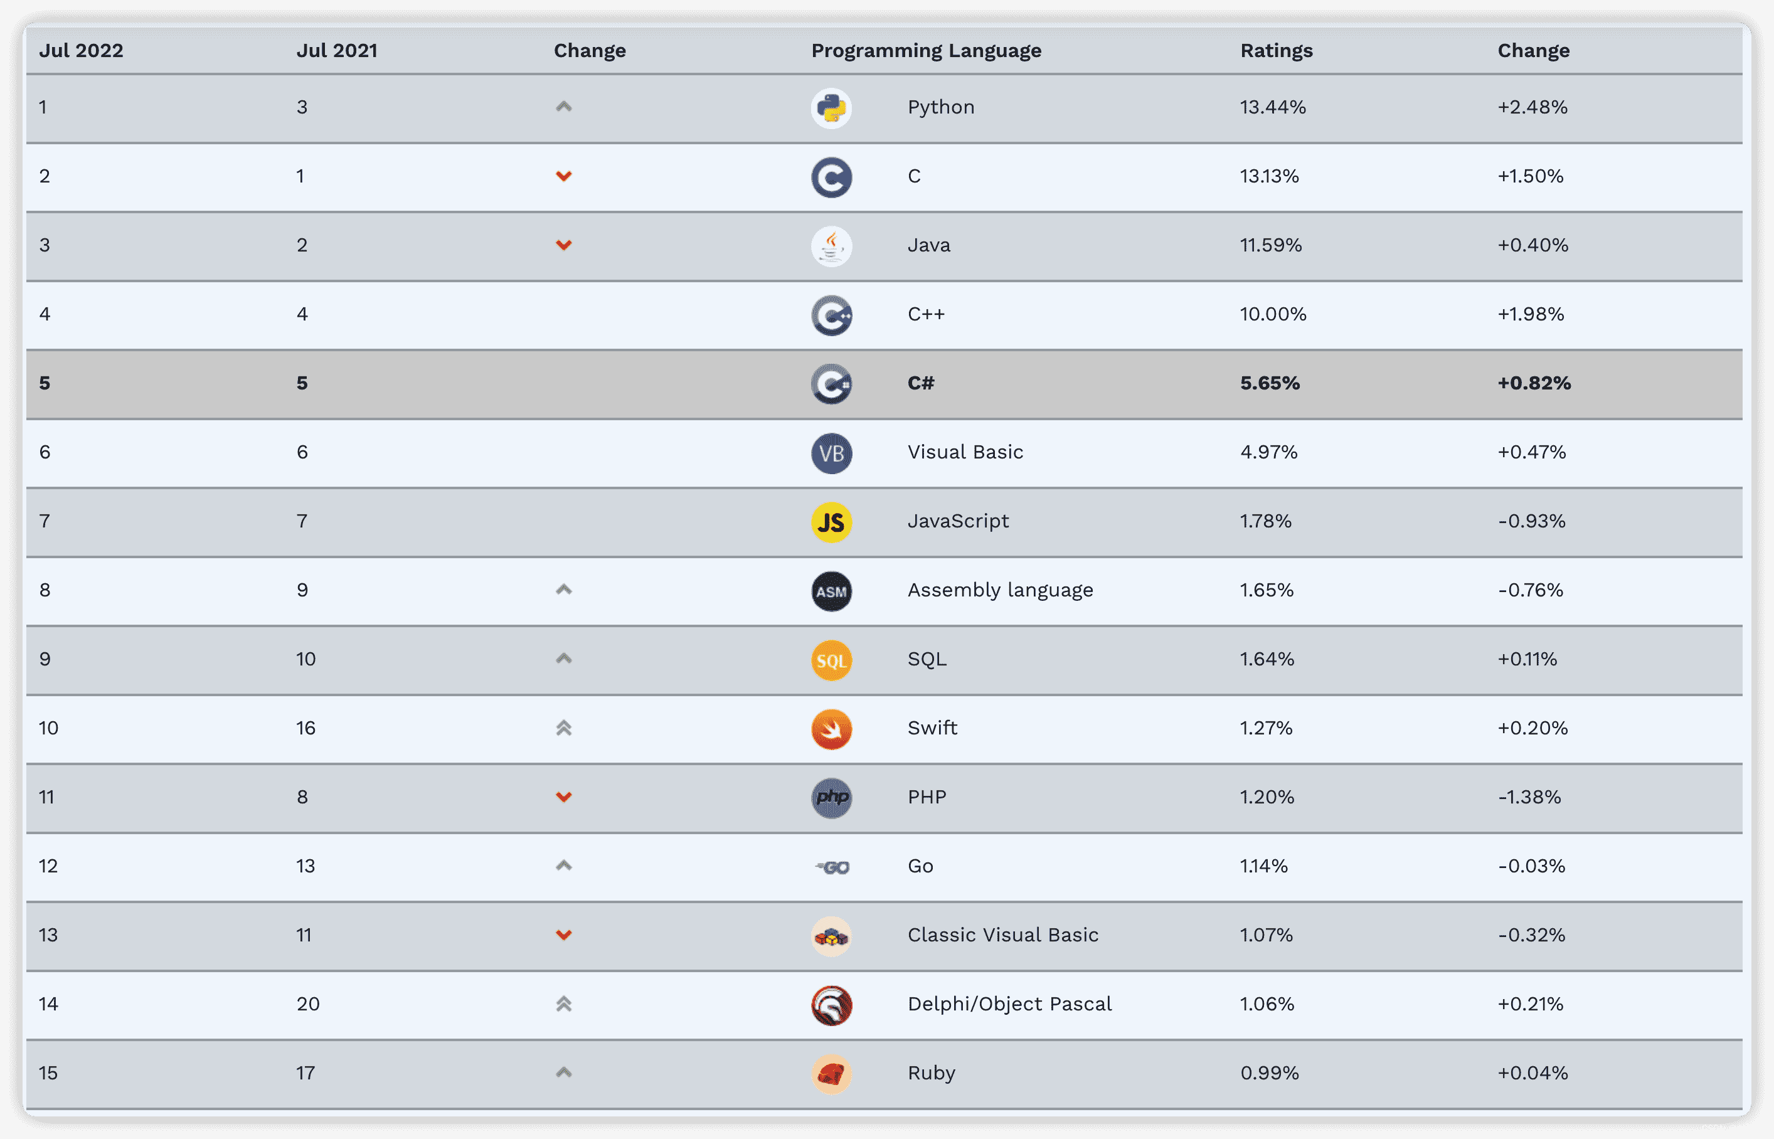The height and width of the screenshot is (1139, 1774).
Task: Click the orange SQL icon
Action: 832,660
